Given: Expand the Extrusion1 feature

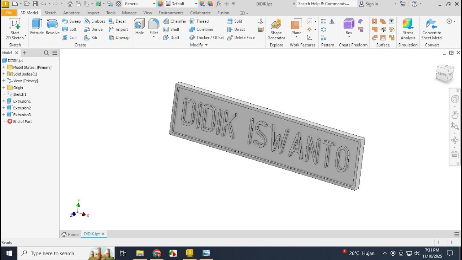Looking at the screenshot, I should point(4,101).
